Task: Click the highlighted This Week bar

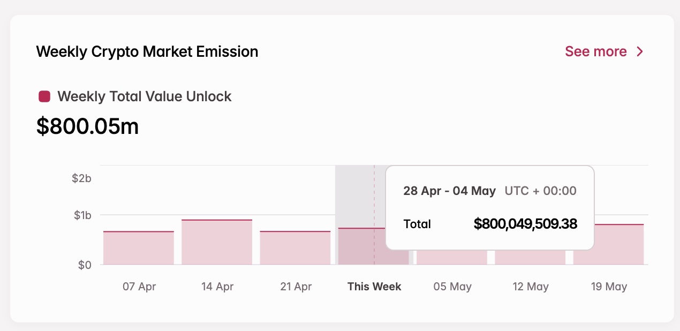Action: click(359, 246)
